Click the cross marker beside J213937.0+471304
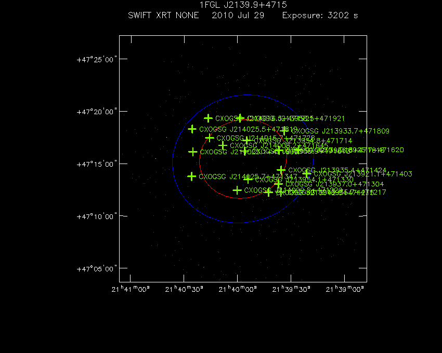The width and height of the screenshot is (442, 353). tap(279, 184)
